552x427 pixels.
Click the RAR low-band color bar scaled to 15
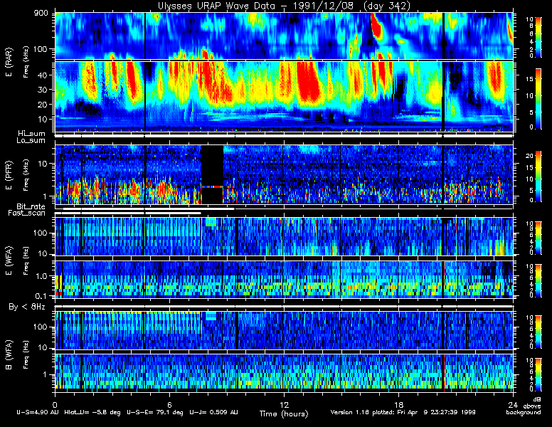coord(538,99)
